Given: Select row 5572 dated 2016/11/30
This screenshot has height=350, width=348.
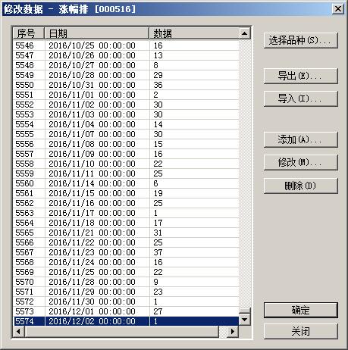Looking at the screenshot, I should tap(126, 302).
